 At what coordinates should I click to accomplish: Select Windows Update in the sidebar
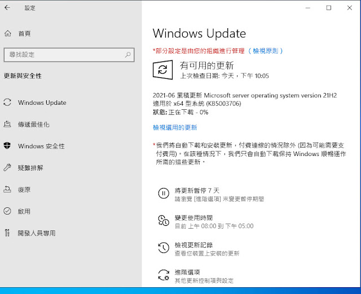coord(42,103)
